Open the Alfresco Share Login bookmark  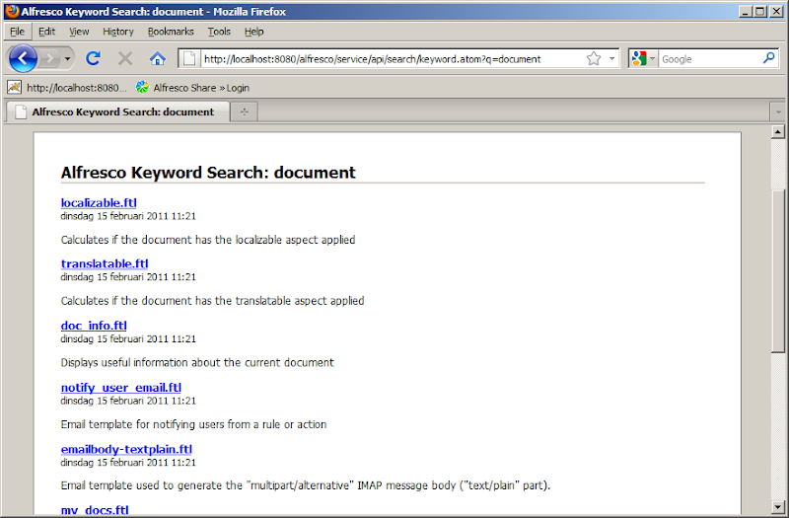tap(192, 88)
